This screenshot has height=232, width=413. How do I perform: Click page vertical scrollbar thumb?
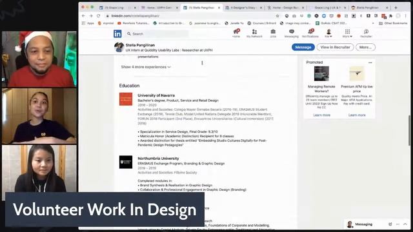(x=410, y=130)
